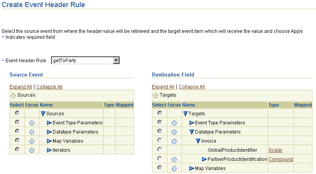The width and height of the screenshot is (316, 174).
Task: Focus on source Iterators row
Action: 32,150
